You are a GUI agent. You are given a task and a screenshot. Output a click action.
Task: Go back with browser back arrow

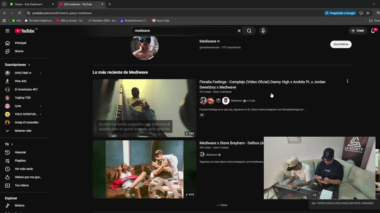coord(4,13)
